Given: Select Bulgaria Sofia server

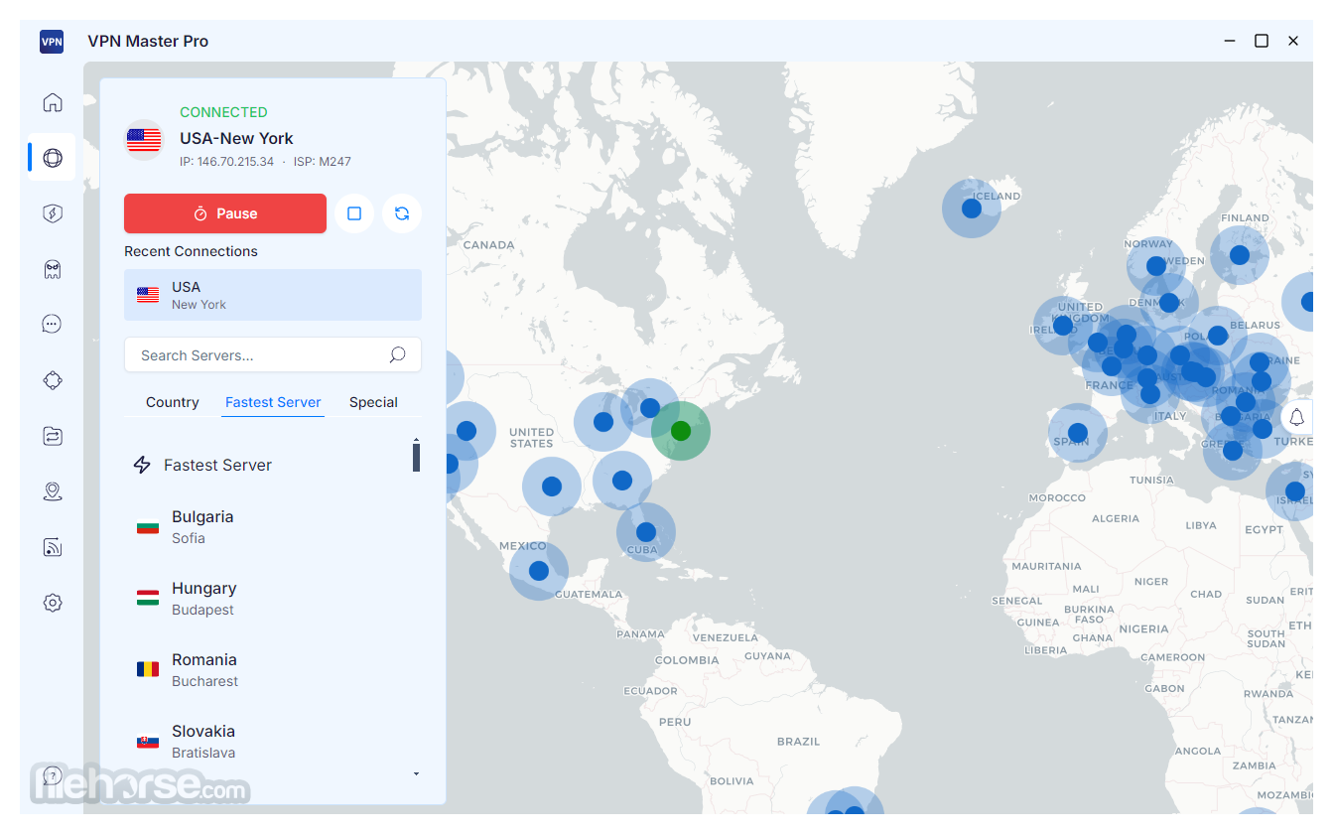Looking at the screenshot, I should click(268, 527).
